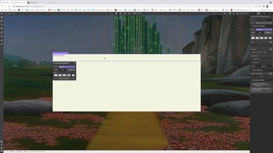
Task: Select two-column layout in floating panel
Action: [x=56, y=75]
